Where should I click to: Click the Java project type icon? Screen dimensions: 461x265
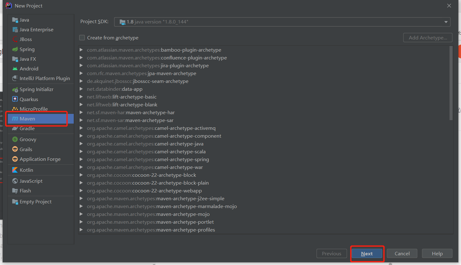point(15,20)
